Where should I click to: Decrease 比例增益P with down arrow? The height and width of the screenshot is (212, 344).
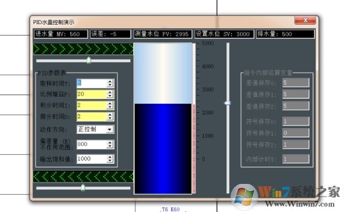point(110,96)
